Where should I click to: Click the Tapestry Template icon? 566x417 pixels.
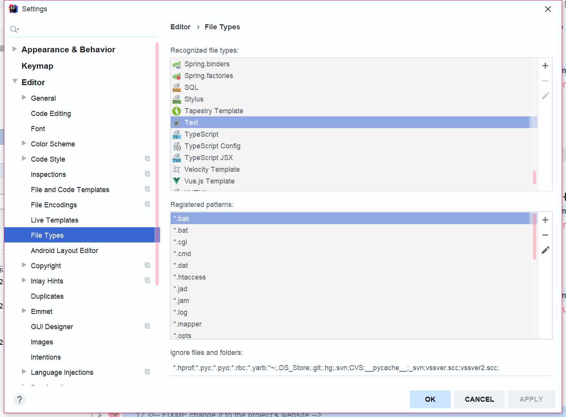[x=177, y=111]
